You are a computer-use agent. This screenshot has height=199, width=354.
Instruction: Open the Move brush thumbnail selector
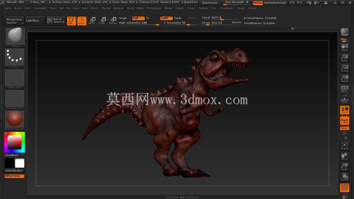point(15,37)
